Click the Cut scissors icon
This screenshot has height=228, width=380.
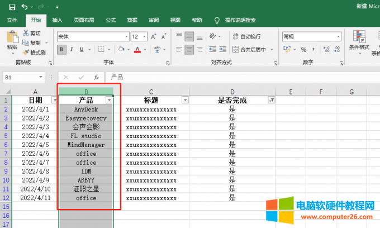point(26,34)
